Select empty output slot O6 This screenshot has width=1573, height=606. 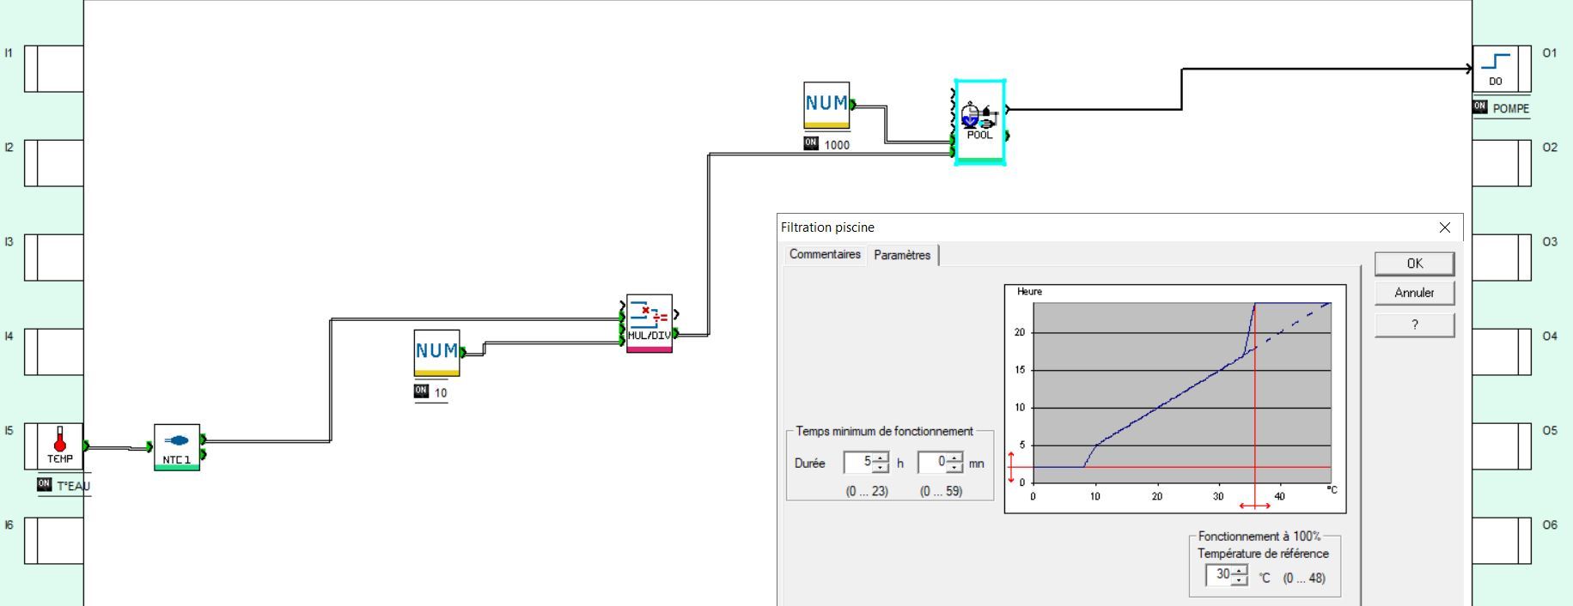click(1502, 541)
